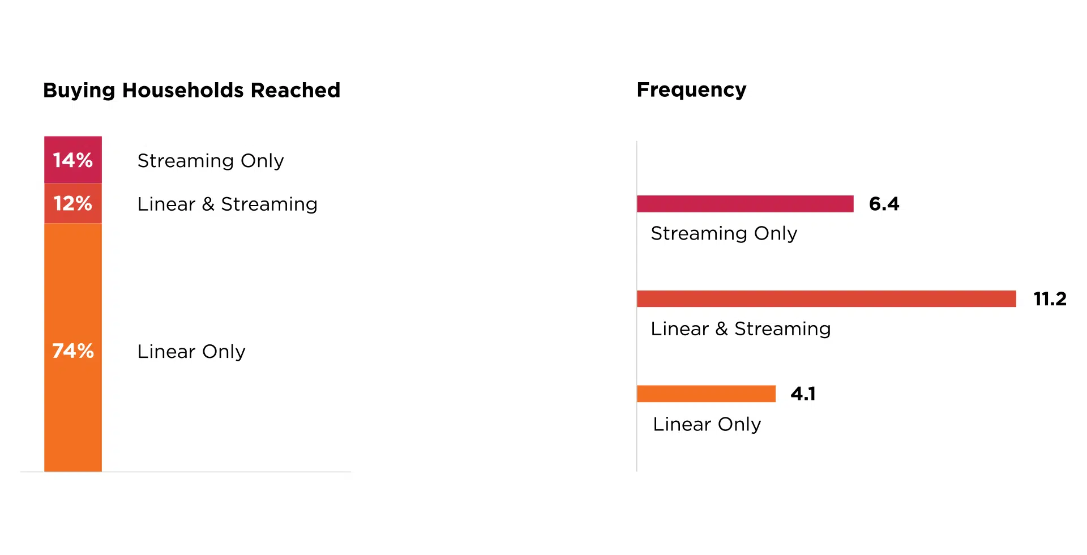Viewport: 1087px width, 555px height.
Task: Select the 6.4 frequency value label
Action: (x=884, y=204)
